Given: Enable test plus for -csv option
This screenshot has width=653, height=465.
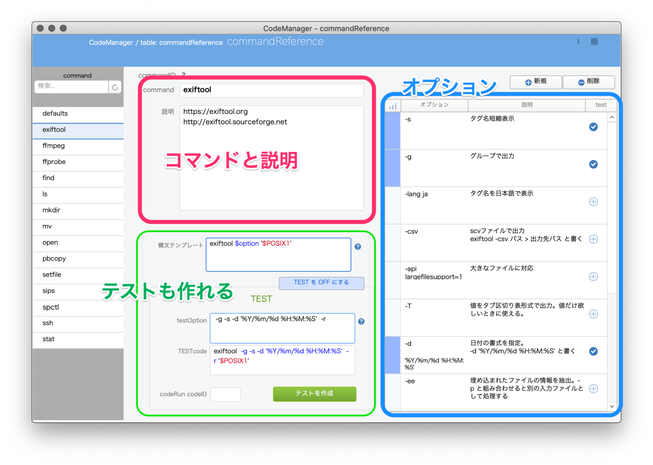Looking at the screenshot, I should click(593, 239).
